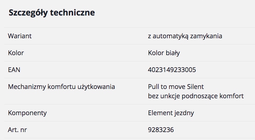Viewport: 255px width, 140px height.
Task: Click the word "Pull" in the mechanisms value
Action: point(153,87)
